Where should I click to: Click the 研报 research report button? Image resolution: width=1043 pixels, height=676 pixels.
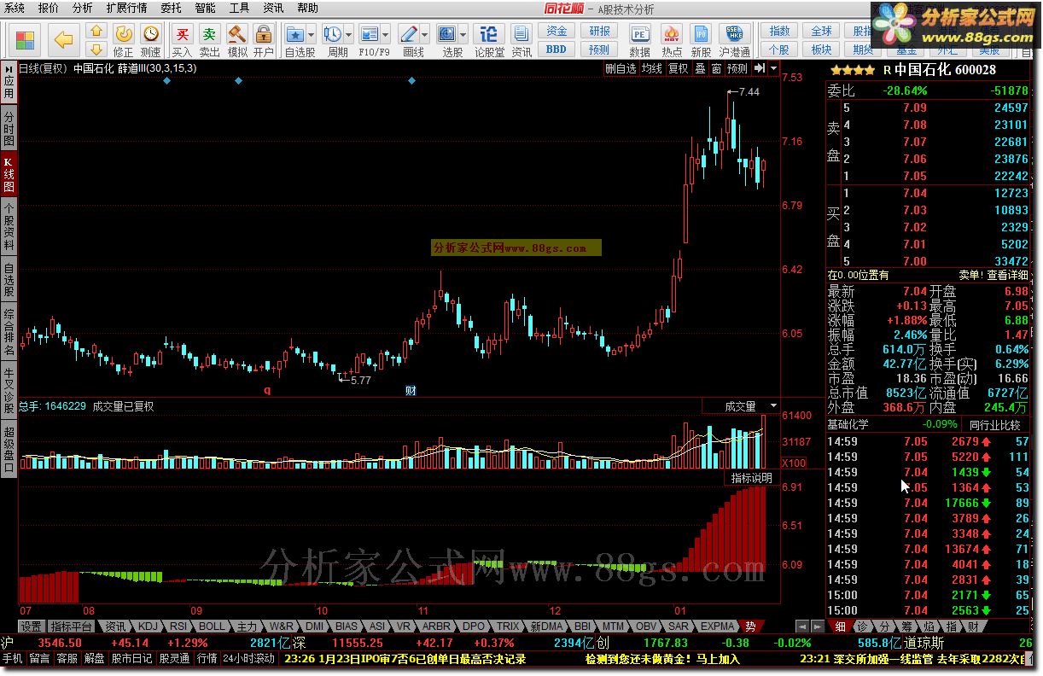[600, 32]
